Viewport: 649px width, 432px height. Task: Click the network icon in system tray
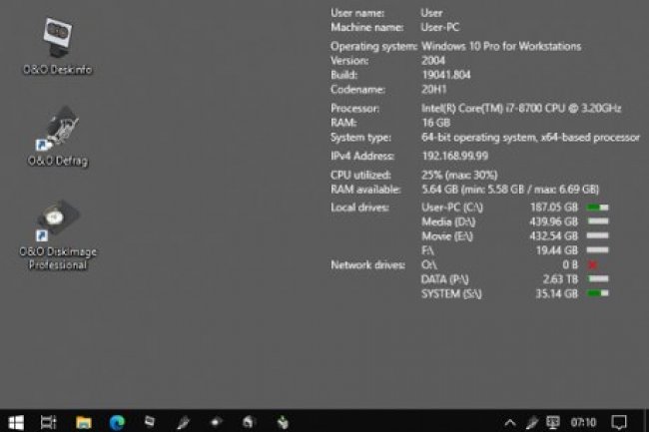pos(555,421)
